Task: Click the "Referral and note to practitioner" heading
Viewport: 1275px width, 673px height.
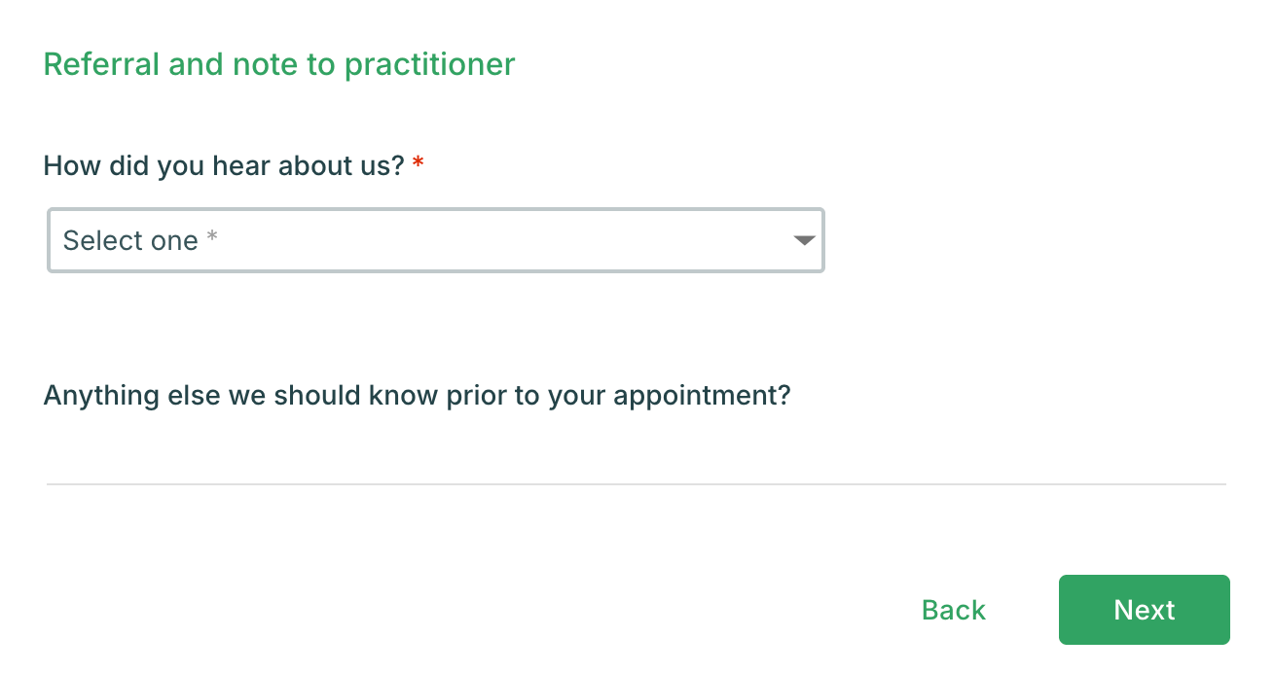Action: [x=279, y=64]
